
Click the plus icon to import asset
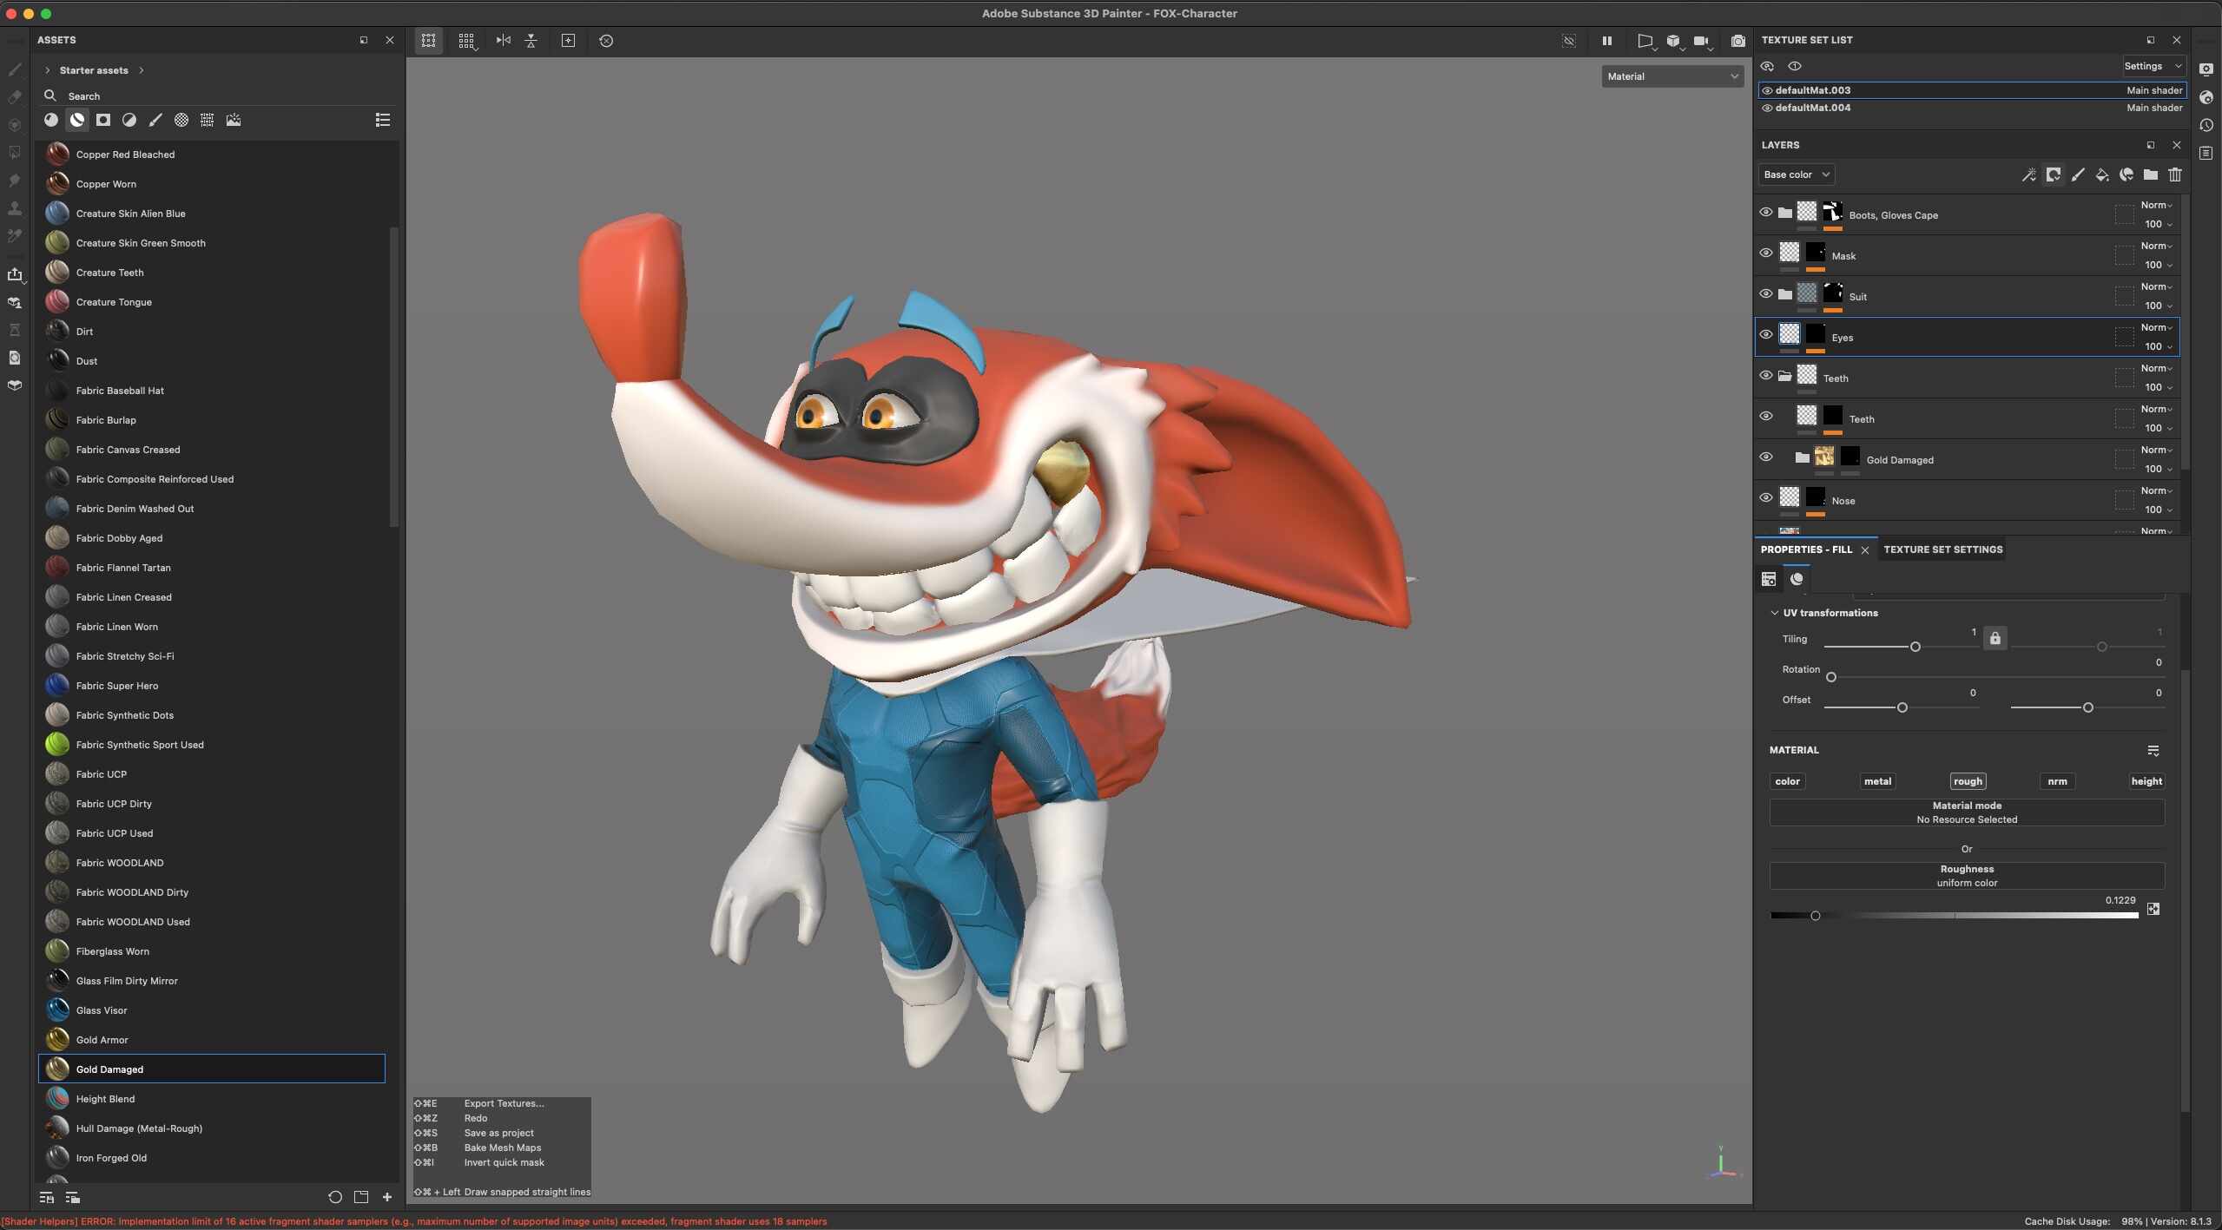coord(387,1197)
